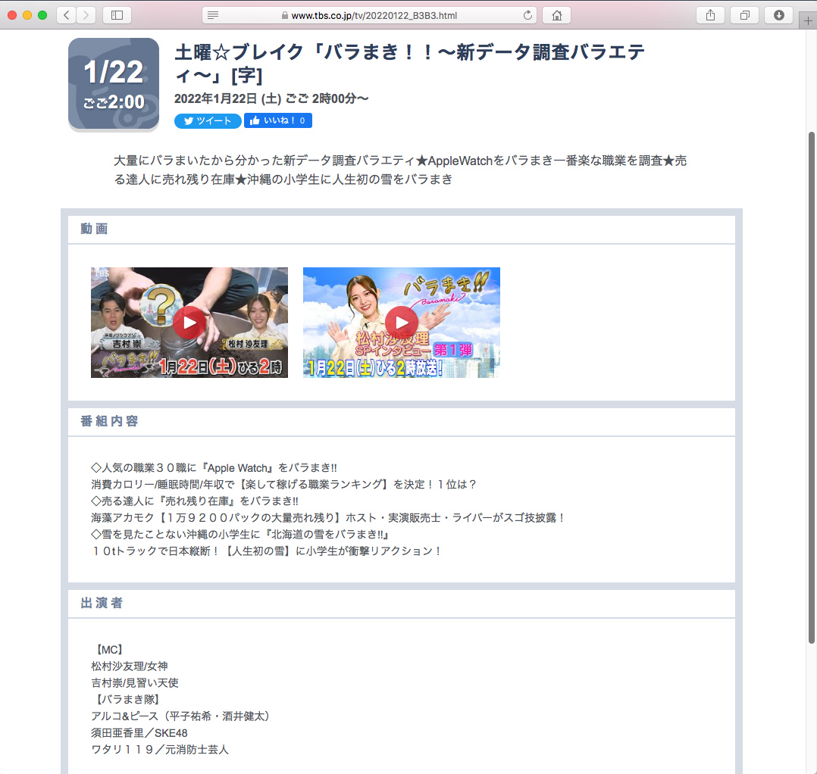Click the 1/22 program logo image
The height and width of the screenshot is (774, 817).
(113, 83)
